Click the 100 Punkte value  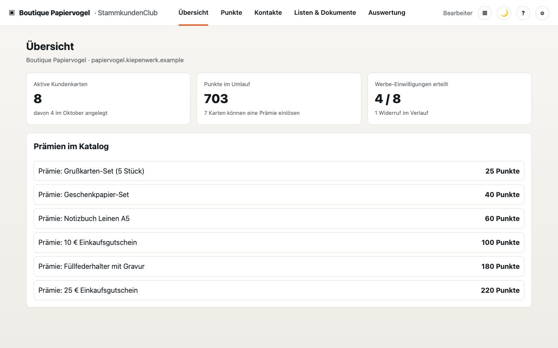coord(500,242)
